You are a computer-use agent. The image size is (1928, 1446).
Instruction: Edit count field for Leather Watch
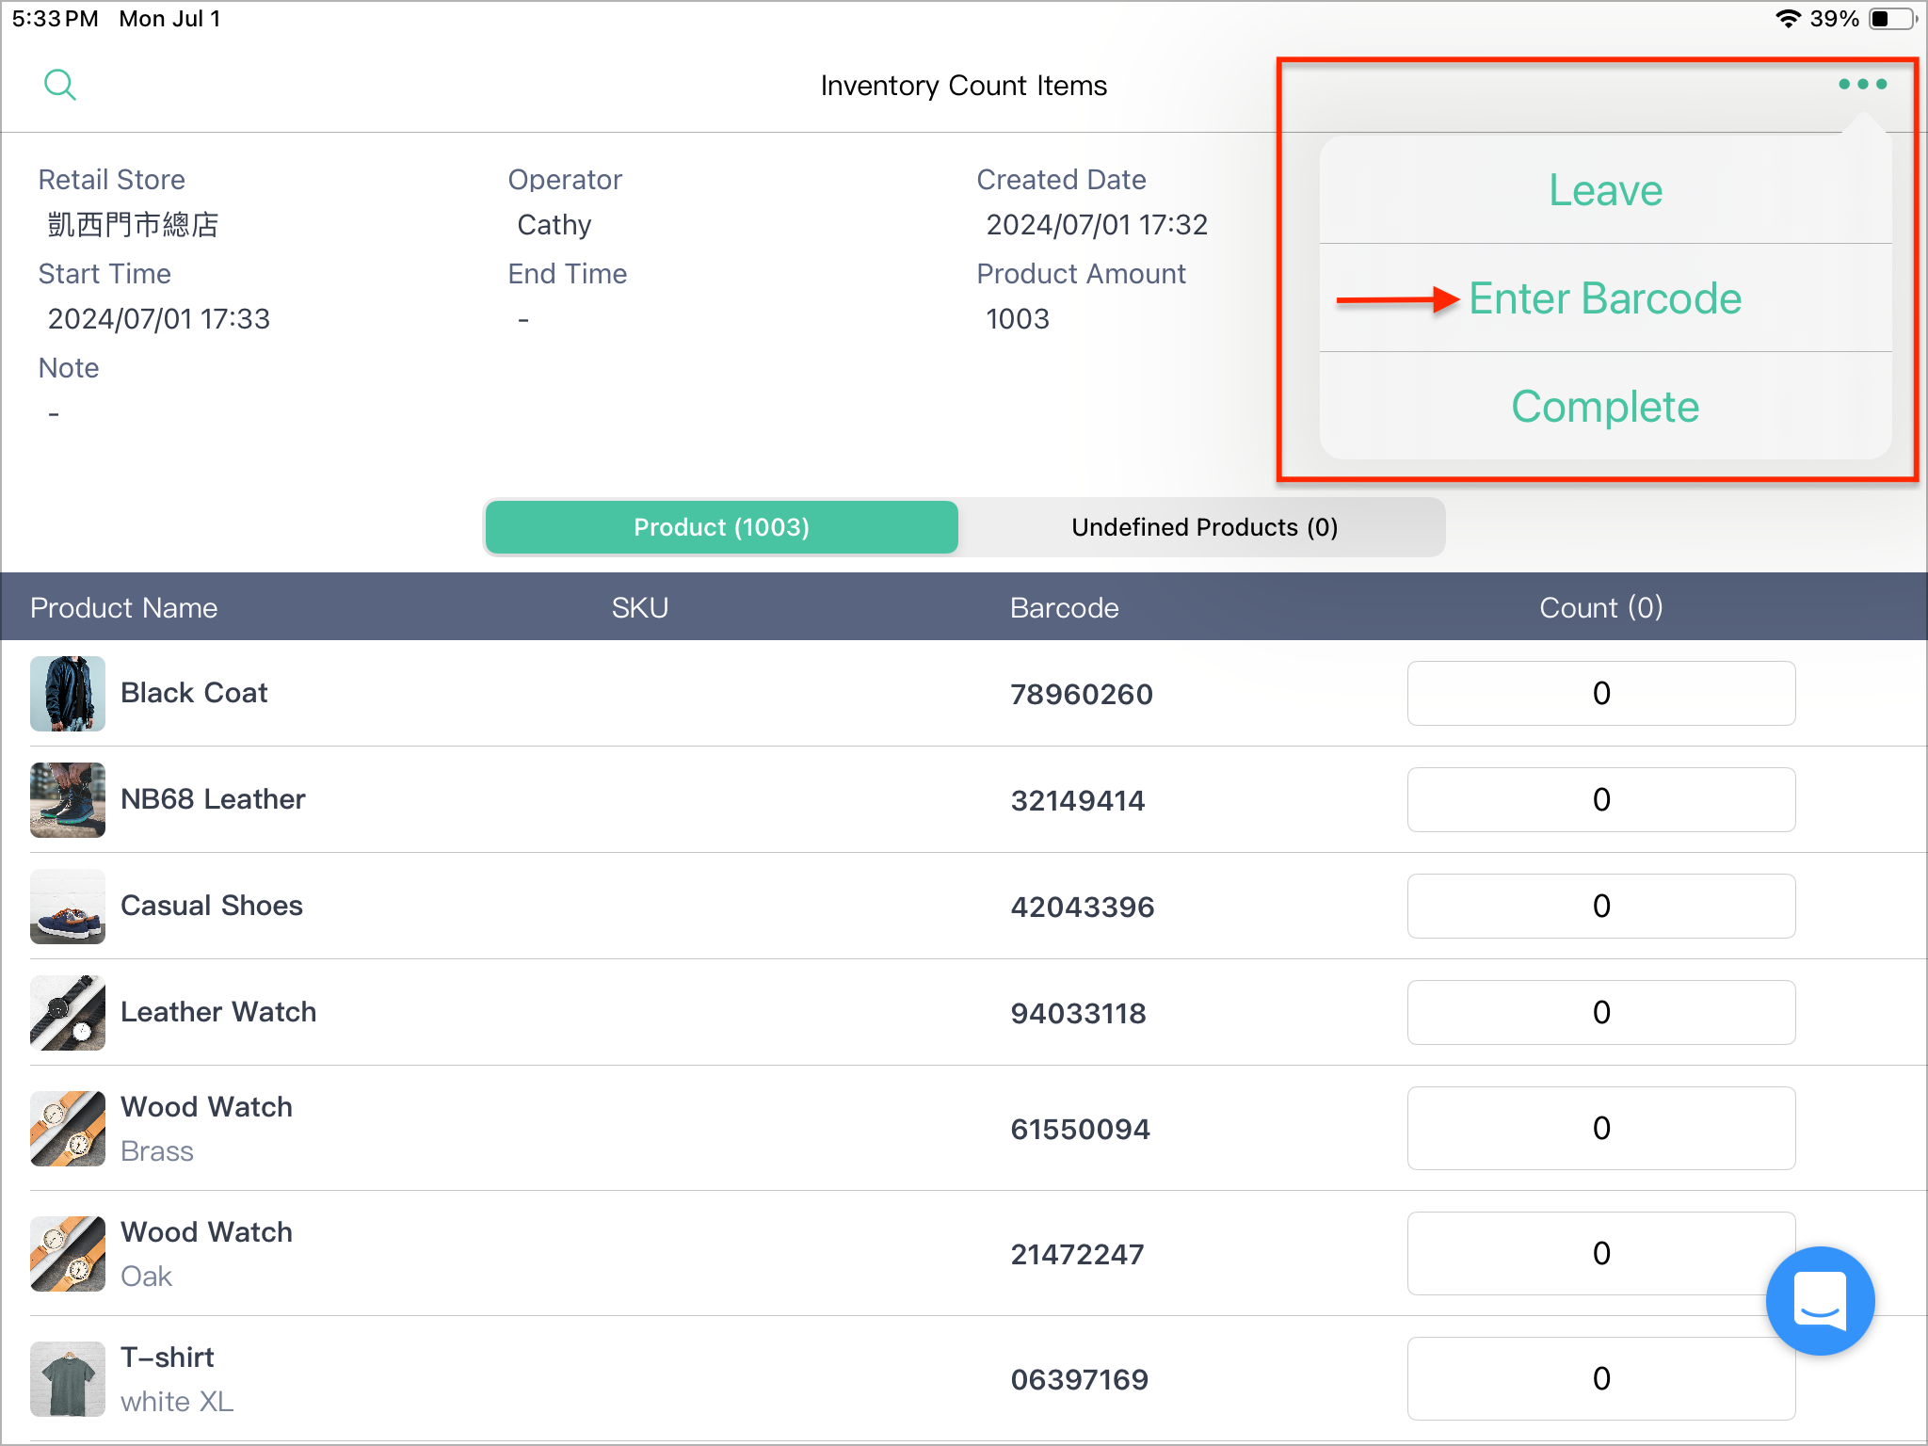pyautogui.click(x=1601, y=1013)
